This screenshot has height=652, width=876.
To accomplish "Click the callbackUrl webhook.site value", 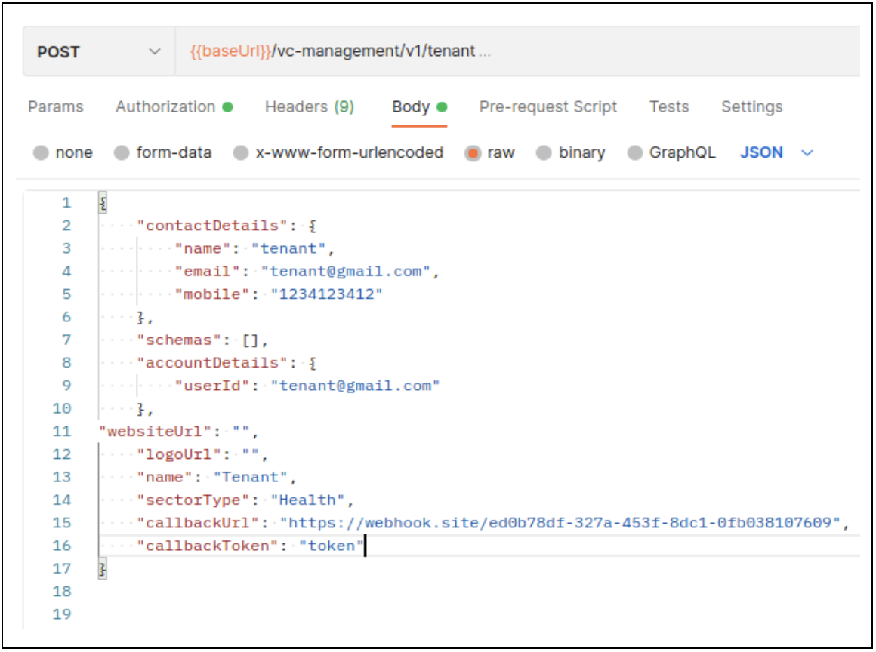I will [x=559, y=523].
